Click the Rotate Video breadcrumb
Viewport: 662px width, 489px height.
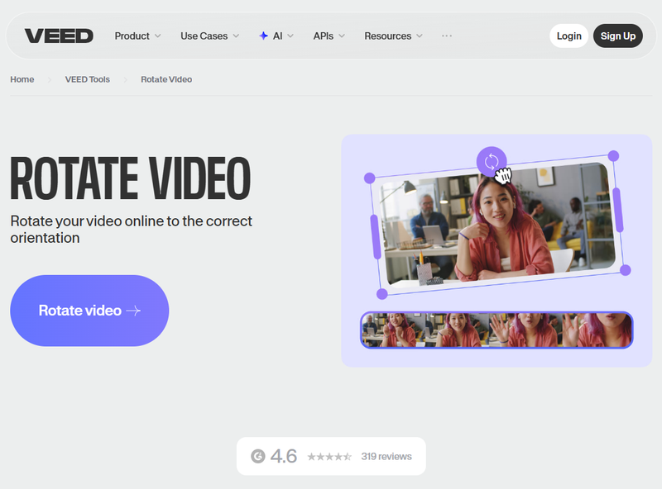166,79
